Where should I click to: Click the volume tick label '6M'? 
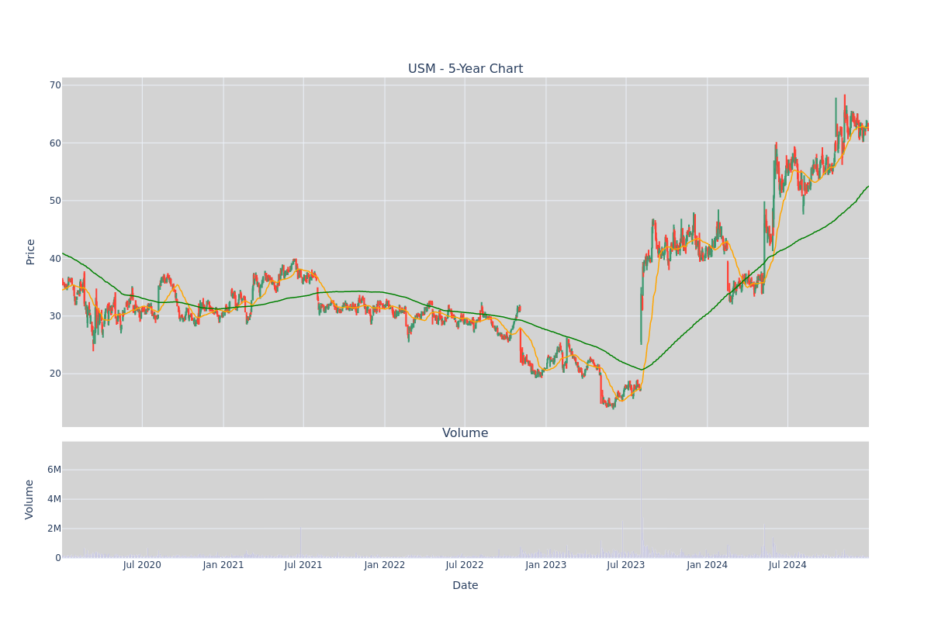tap(54, 470)
